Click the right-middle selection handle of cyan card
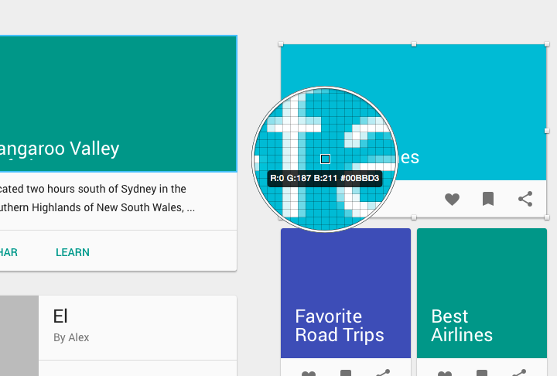 [547, 131]
